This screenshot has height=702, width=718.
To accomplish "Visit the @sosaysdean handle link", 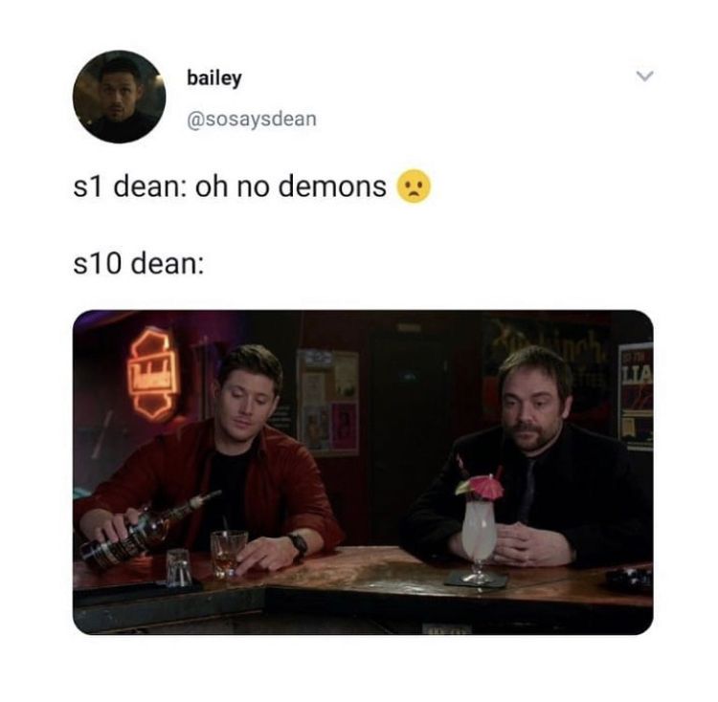I will click(252, 120).
